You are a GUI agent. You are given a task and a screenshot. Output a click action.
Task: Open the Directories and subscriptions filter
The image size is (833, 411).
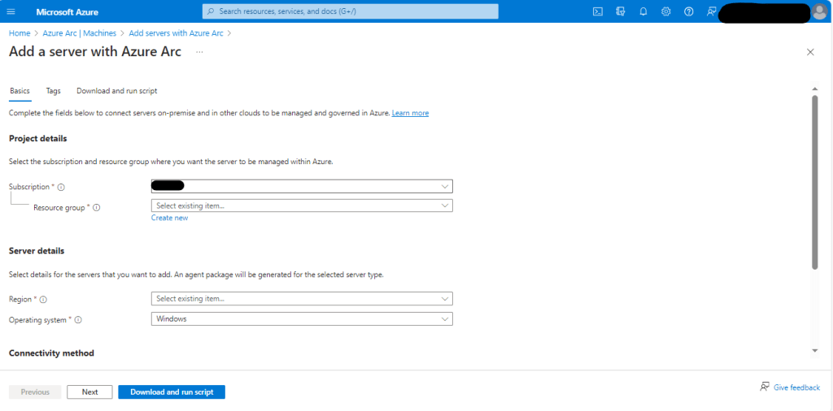[x=620, y=11]
